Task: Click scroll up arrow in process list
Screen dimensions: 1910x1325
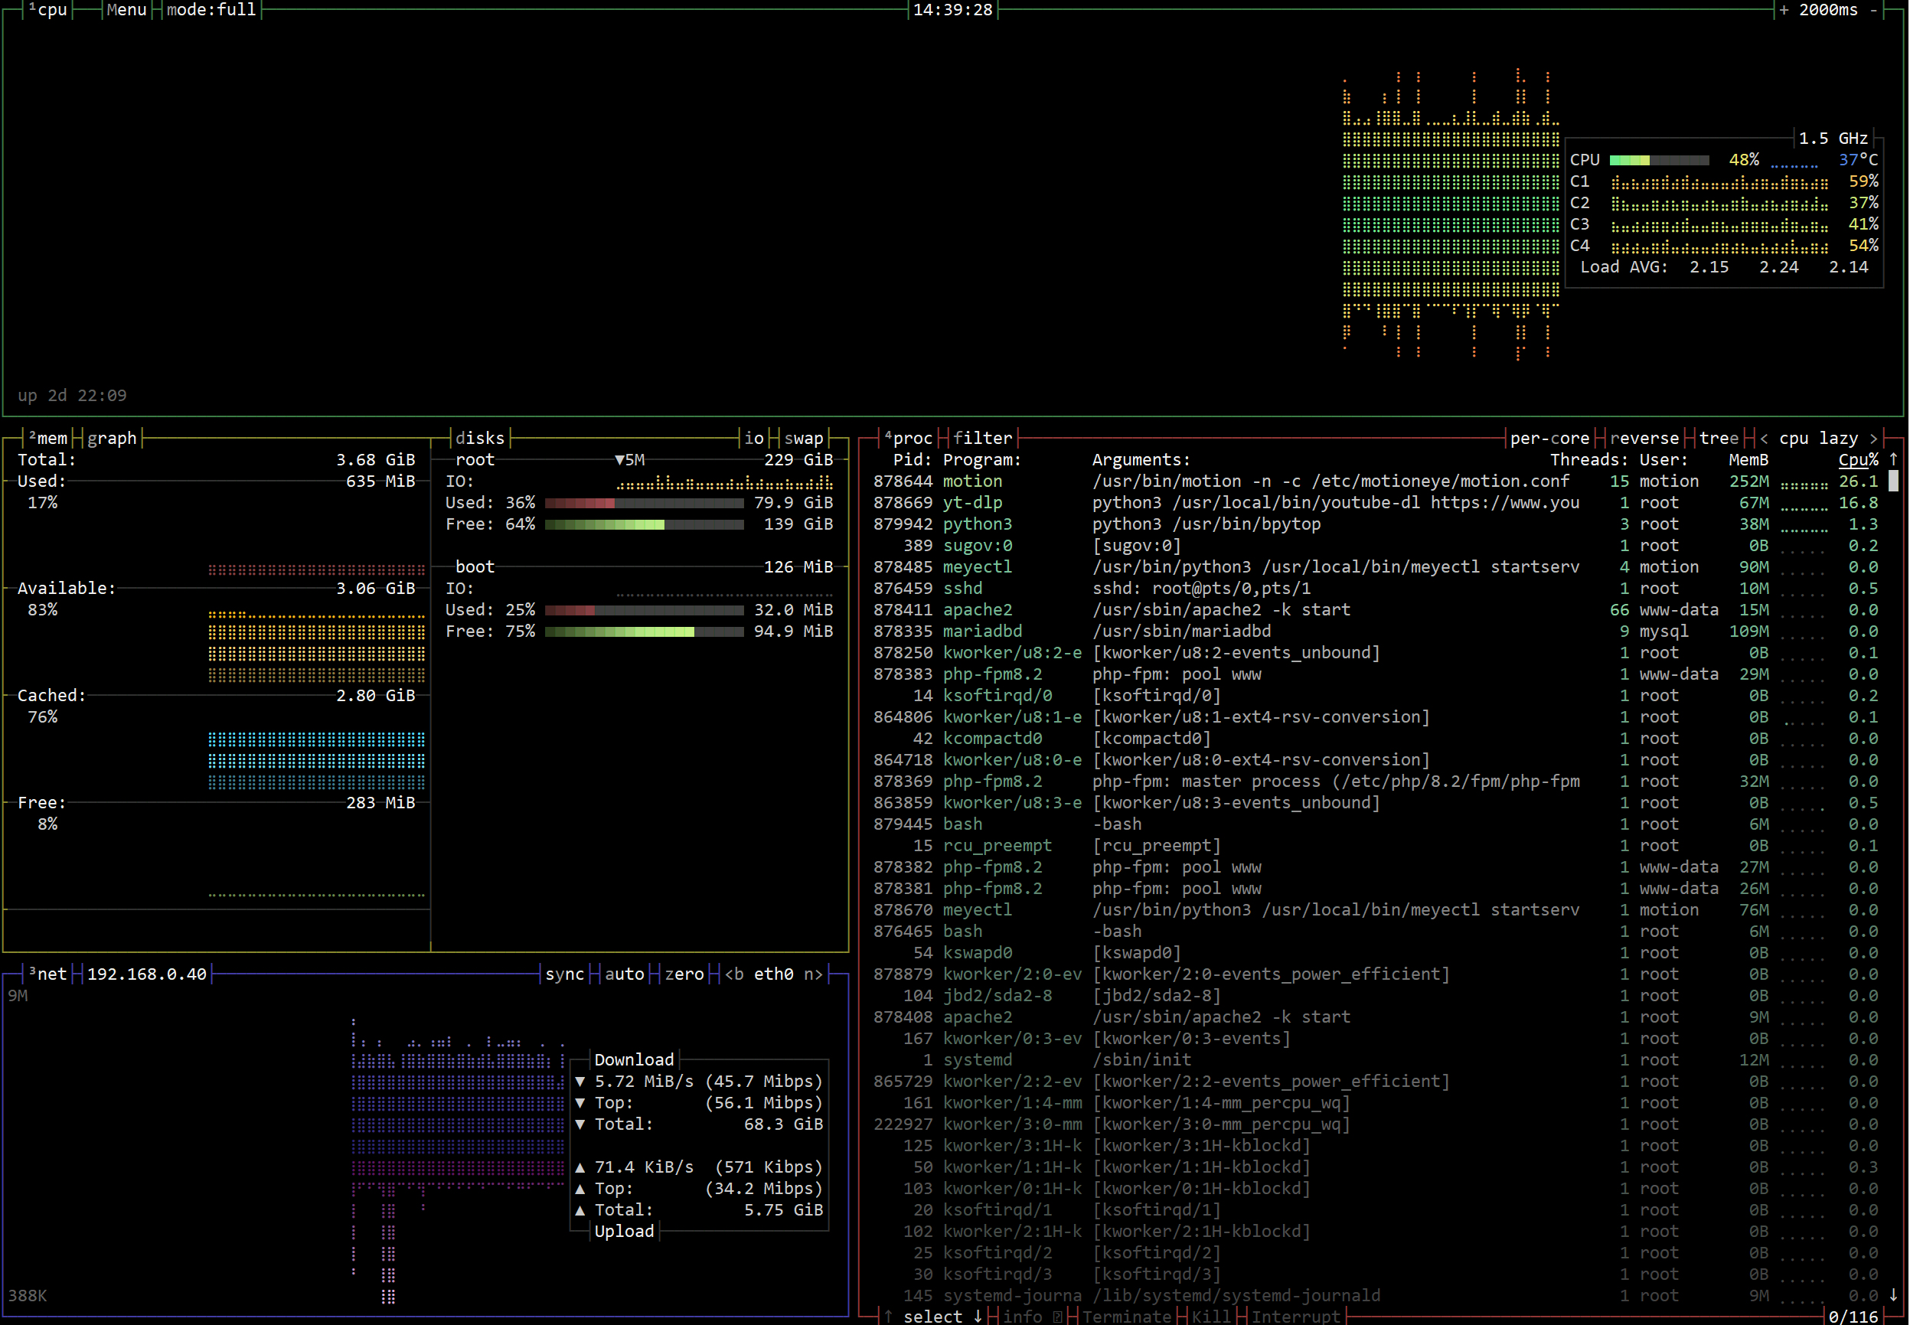Action: pos(1893,459)
